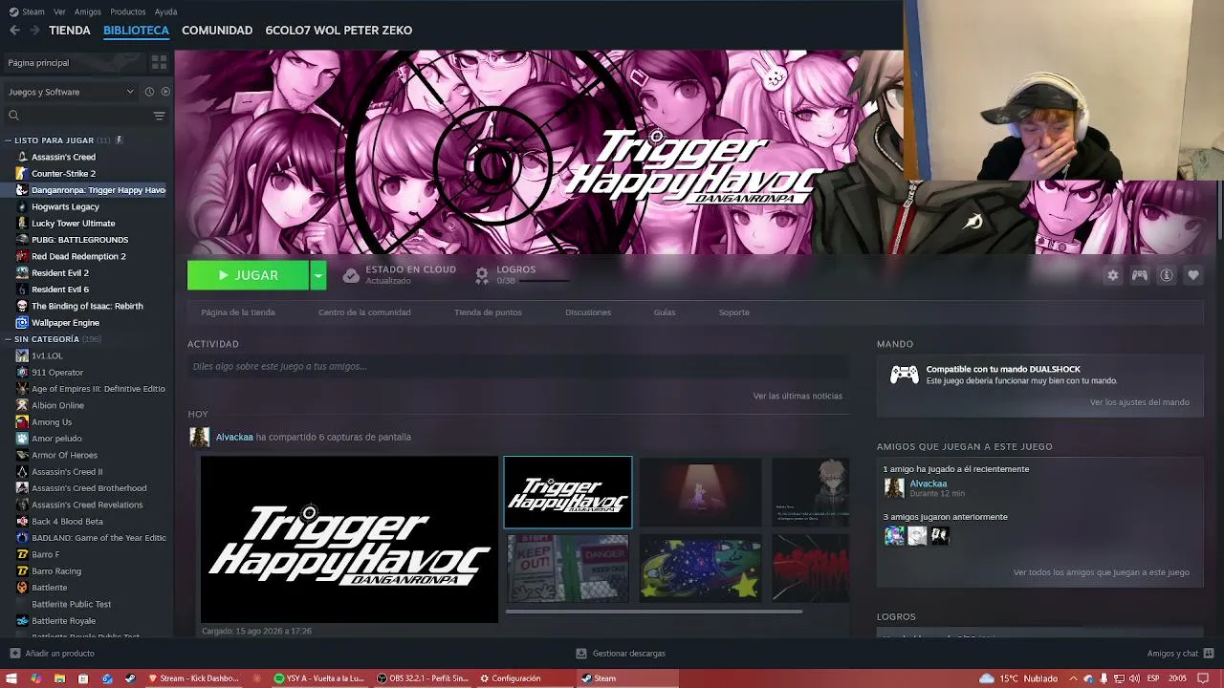Select Hogwarts Legacy in the library

[65, 206]
